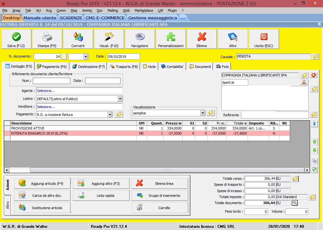Click Carica da altro doc. button

(42, 195)
